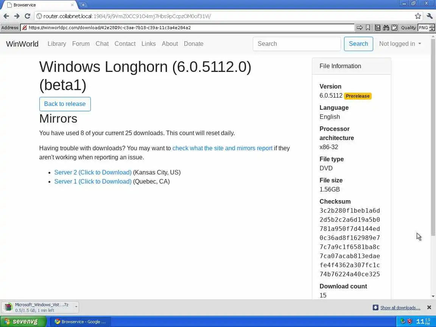This screenshot has width=436, height=327.
Task: Click the network tray icon
Action: click(403, 322)
